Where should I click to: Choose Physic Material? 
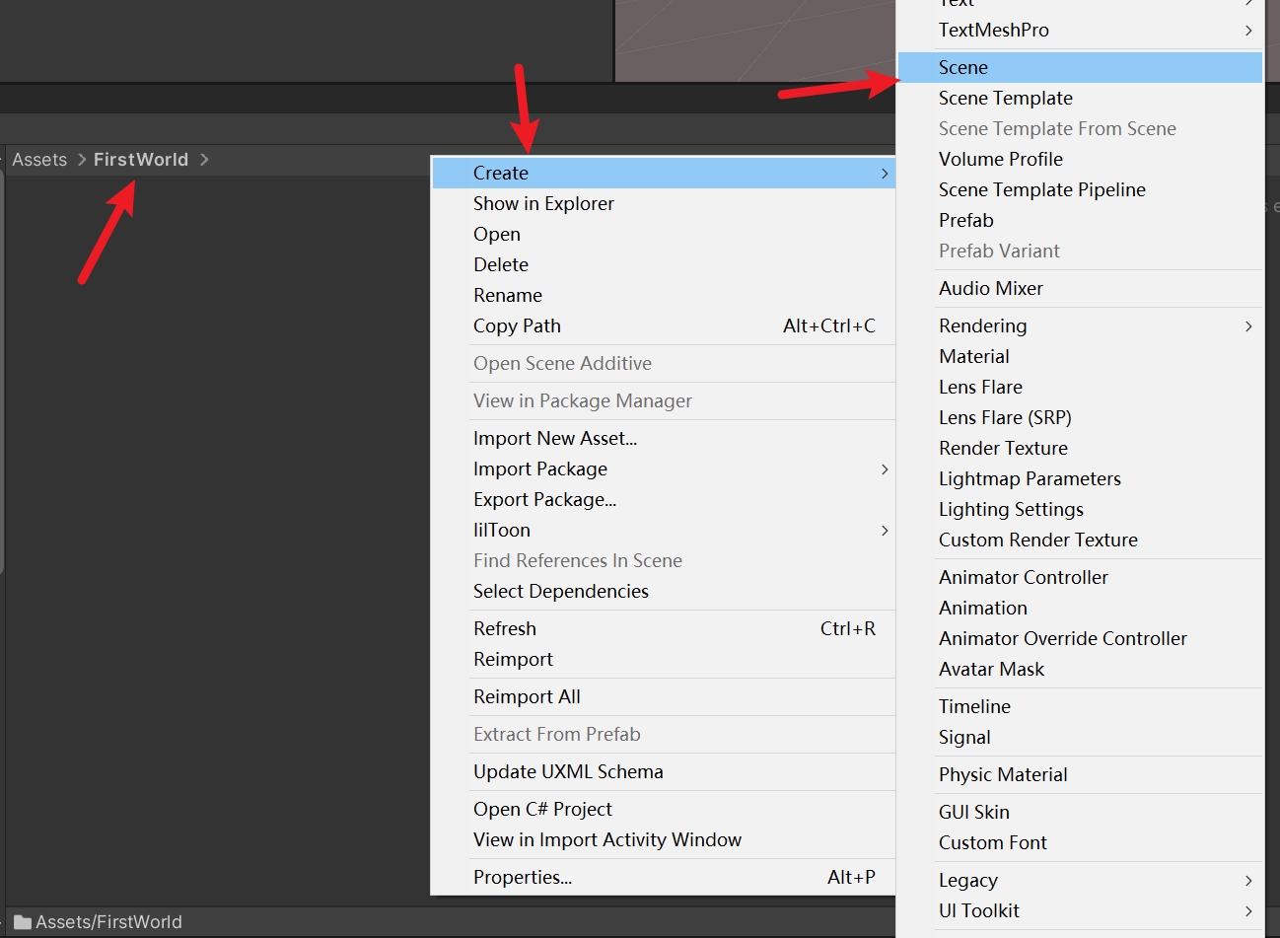(x=1081, y=774)
